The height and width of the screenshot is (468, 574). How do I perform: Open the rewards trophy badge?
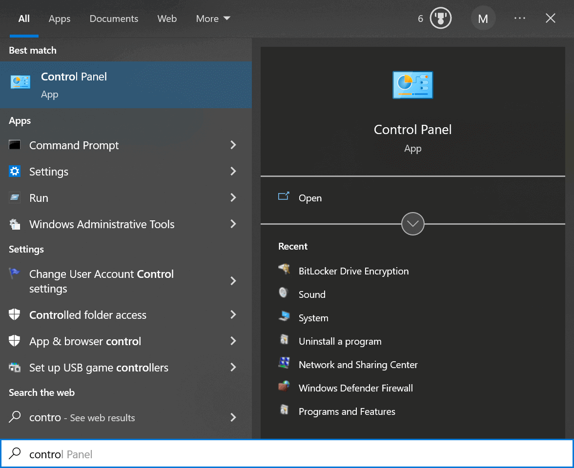440,19
